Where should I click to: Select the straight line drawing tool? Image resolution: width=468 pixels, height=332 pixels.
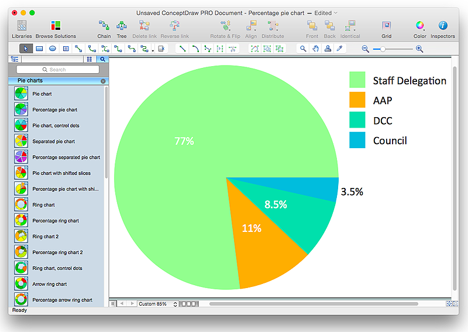pyautogui.click(x=183, y=49)
